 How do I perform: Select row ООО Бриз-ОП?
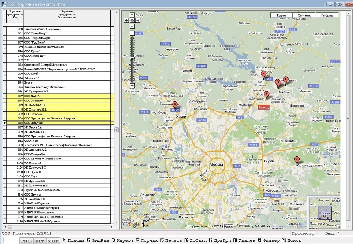point(59,172)
